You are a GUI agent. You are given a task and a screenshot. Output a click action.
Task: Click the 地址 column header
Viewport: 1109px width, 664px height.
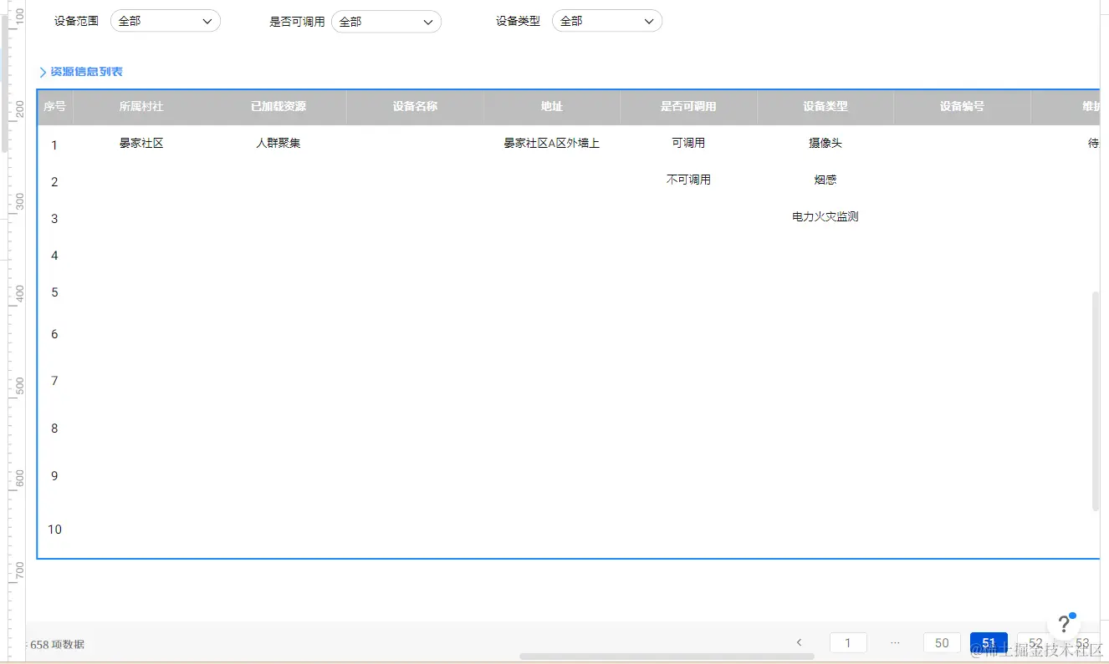[x=552, y=107]
